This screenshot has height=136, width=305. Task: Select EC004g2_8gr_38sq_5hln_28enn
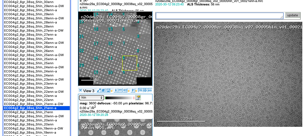tap(36, 27)
